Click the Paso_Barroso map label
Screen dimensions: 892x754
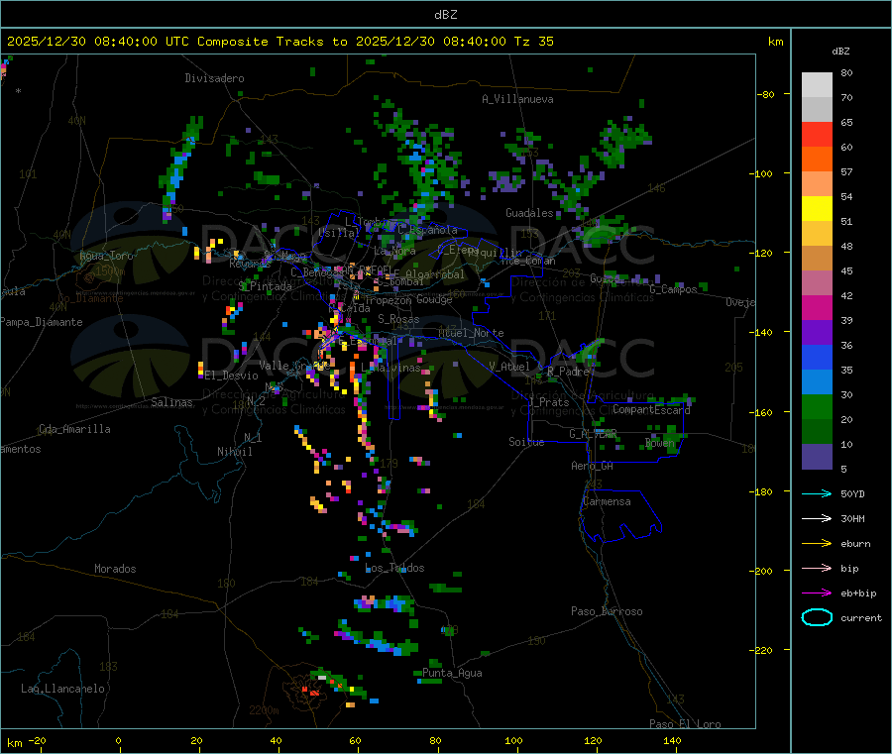[x=607, y=611]
